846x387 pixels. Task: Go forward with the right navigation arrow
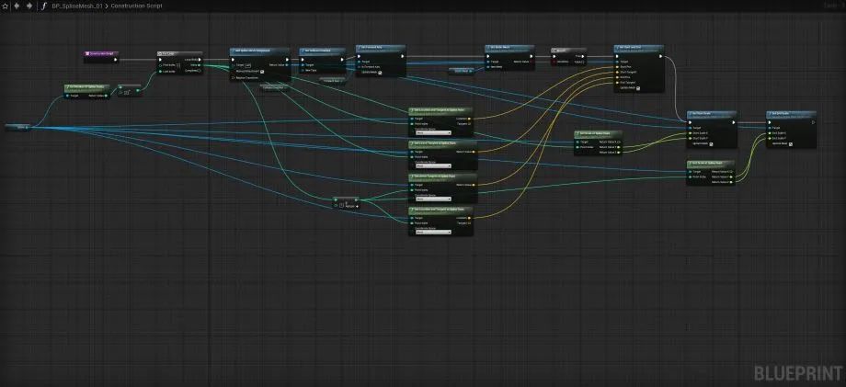(29, 6)
